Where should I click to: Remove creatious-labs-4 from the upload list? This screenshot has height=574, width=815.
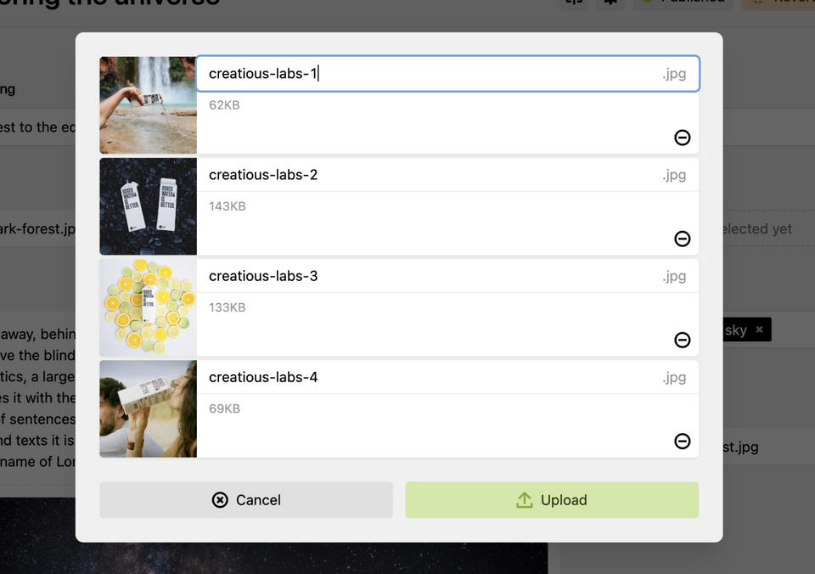click(682, 441)
